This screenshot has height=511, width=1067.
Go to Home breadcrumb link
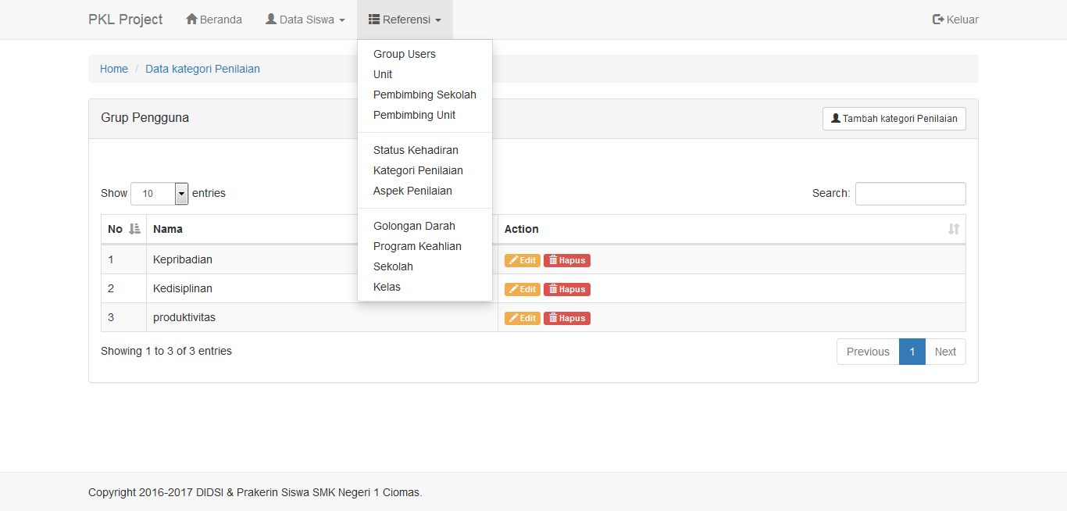114,69
